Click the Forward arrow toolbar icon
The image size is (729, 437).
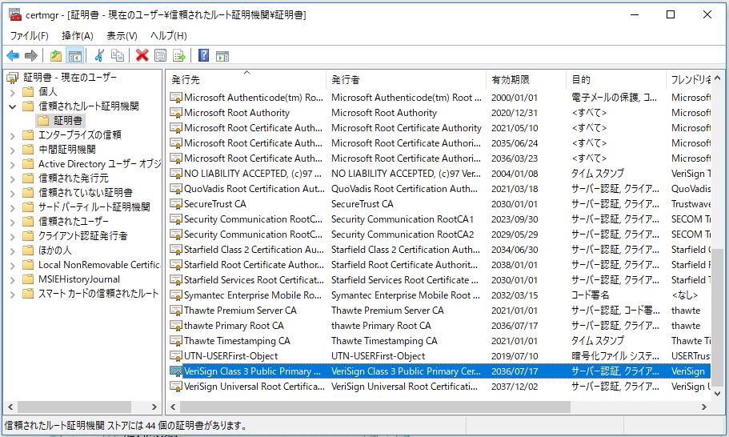[x=30, y=56]
